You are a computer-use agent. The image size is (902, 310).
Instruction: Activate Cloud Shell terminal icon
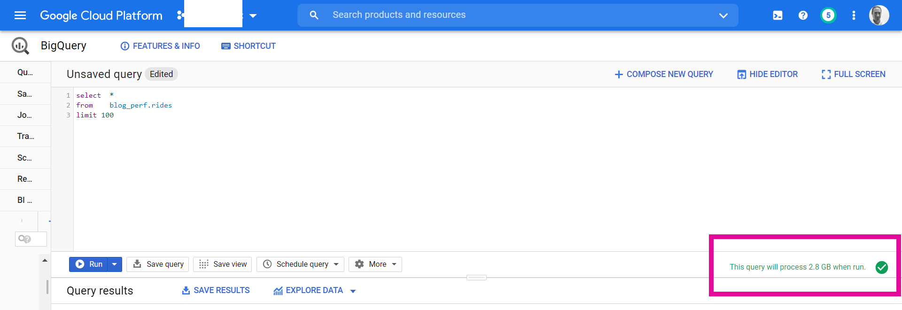(x=778, y=15)
